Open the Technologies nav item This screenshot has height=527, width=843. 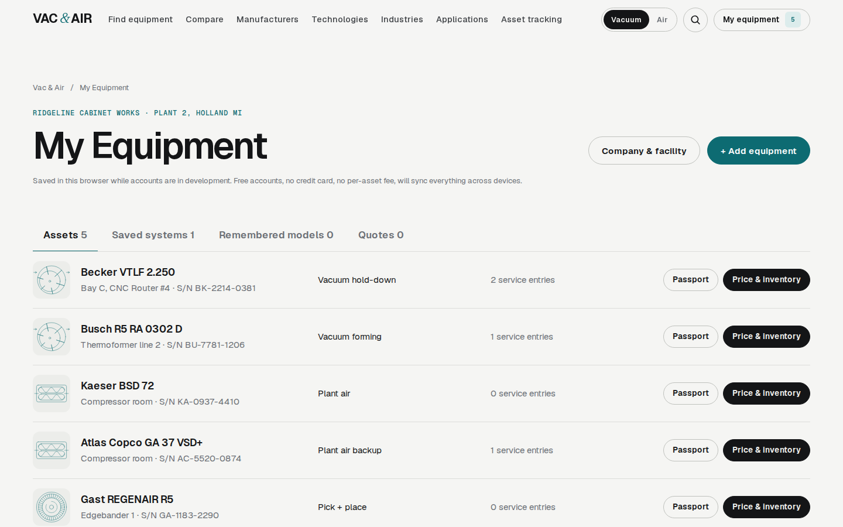click(340, 19)
